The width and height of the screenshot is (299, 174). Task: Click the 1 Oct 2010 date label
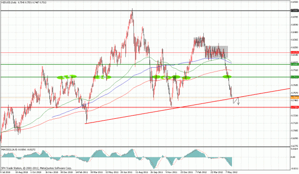(36, 172)
